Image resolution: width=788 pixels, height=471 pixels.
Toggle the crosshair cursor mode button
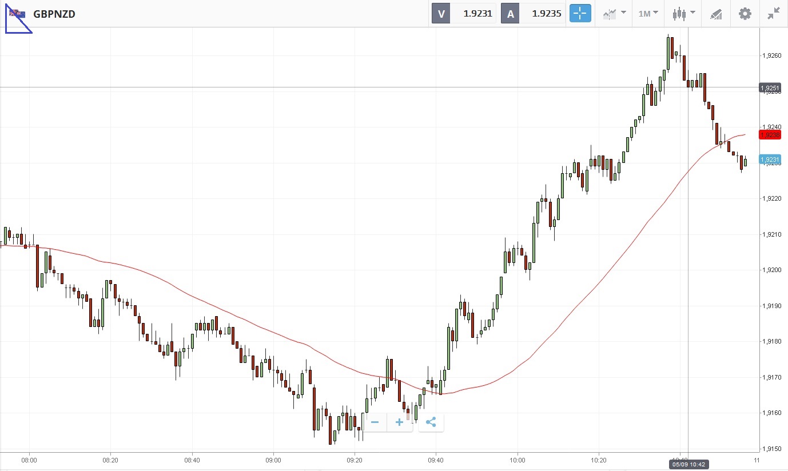point(580,14)
